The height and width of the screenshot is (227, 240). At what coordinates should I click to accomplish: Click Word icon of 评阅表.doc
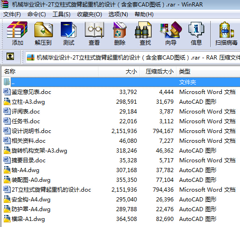tap(7, 111)
